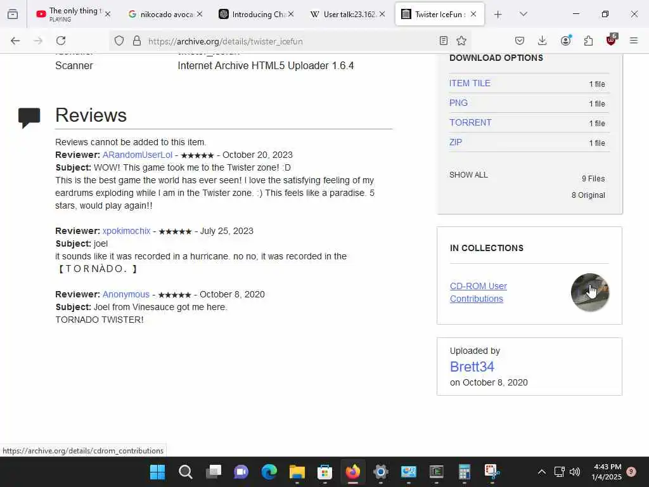The height and width of the screenshot is (487, 649).
Task: Close the YouTube playing tab
Action: click(x=108, y=14)
